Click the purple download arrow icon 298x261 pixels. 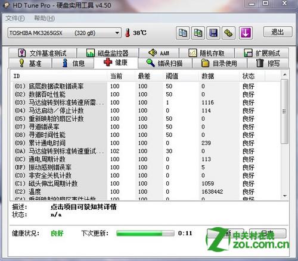click(x=246, y=33)
